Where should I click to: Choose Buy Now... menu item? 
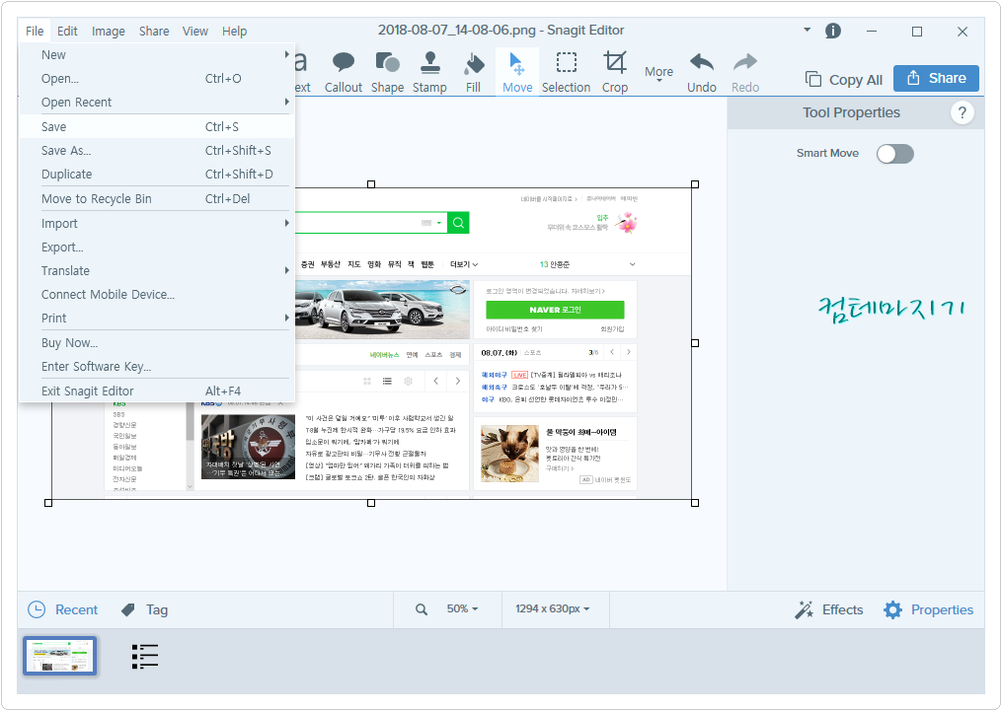click(157, 343)
